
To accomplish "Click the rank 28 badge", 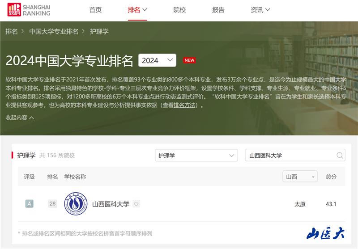I will pyautogui.click(x=53, y=204).
